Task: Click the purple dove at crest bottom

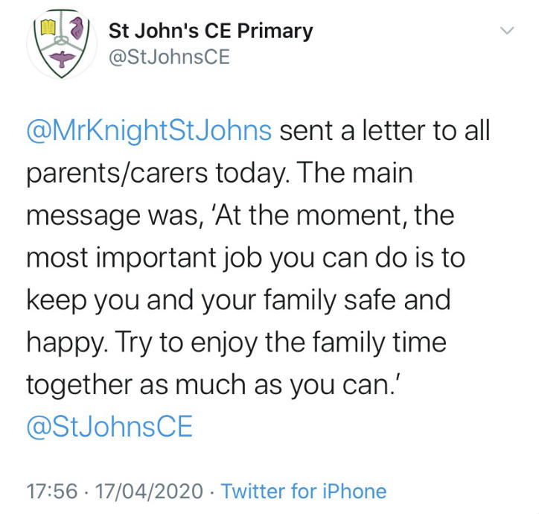Action: pyautogui.click(x=63, y=59)
